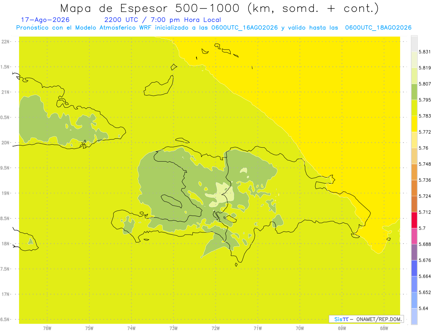This screenshot has height=333, width=431.
Task: Select the purple 5.676–5.688 legend swatch
Action: (x=414, y=252)
